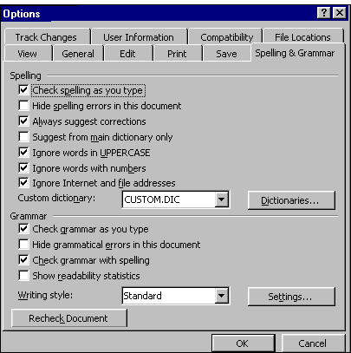Go to the File Locations tab
Image resolution: width=351 pixels, height=353 pixels.
302,37
